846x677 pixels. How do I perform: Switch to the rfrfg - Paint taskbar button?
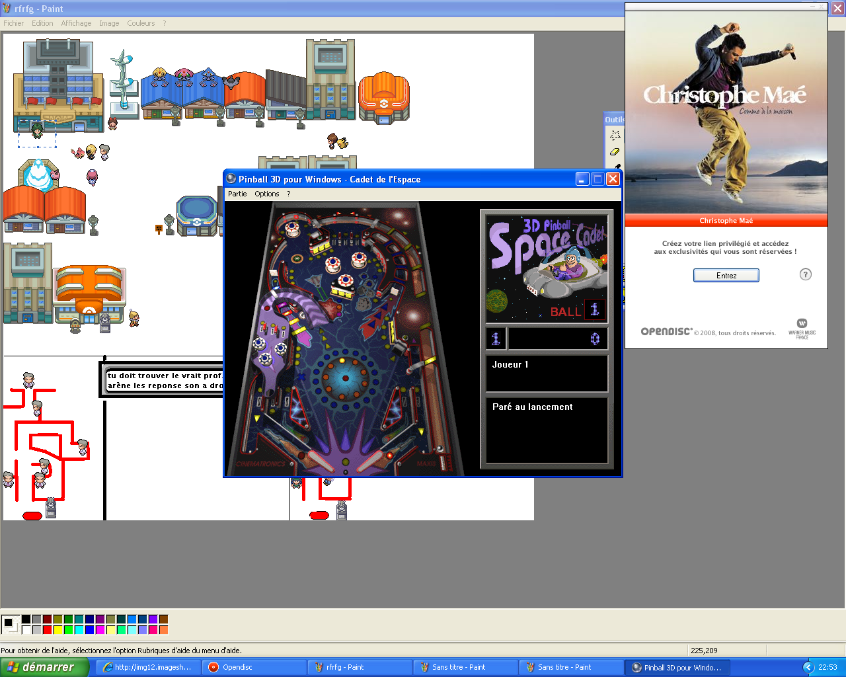[x=360, y=667]
